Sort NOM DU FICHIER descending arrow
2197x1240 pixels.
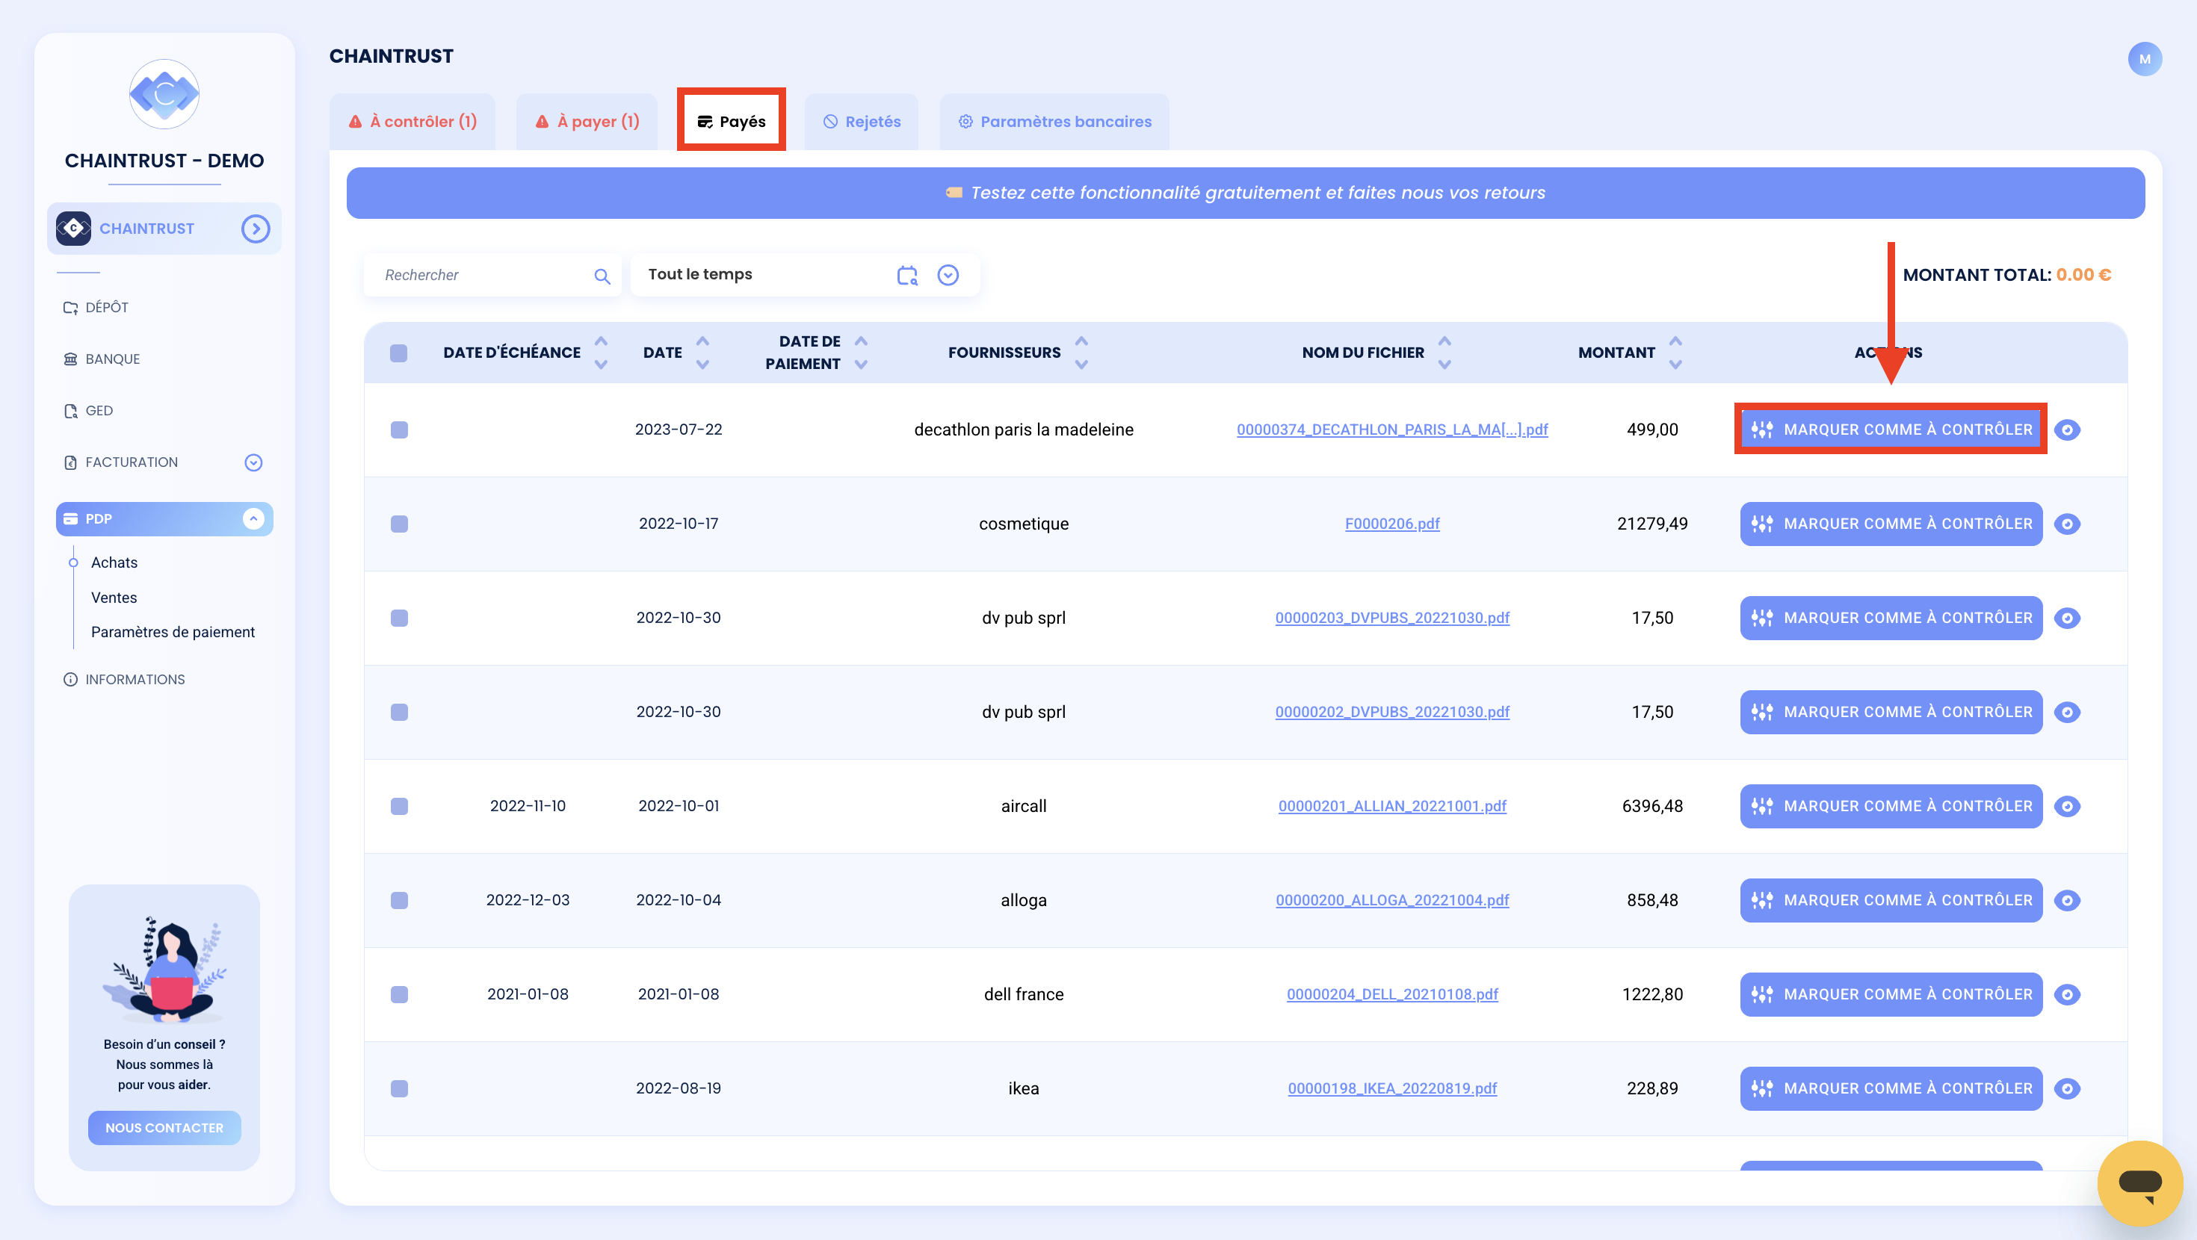click(1444, 365)
